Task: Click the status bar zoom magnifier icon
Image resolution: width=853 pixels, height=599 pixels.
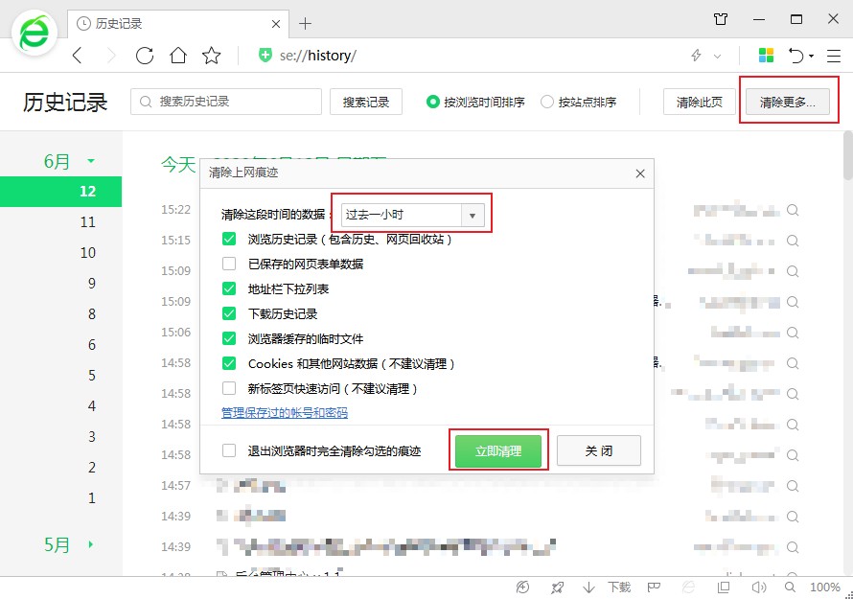Action: coord(790,587)
